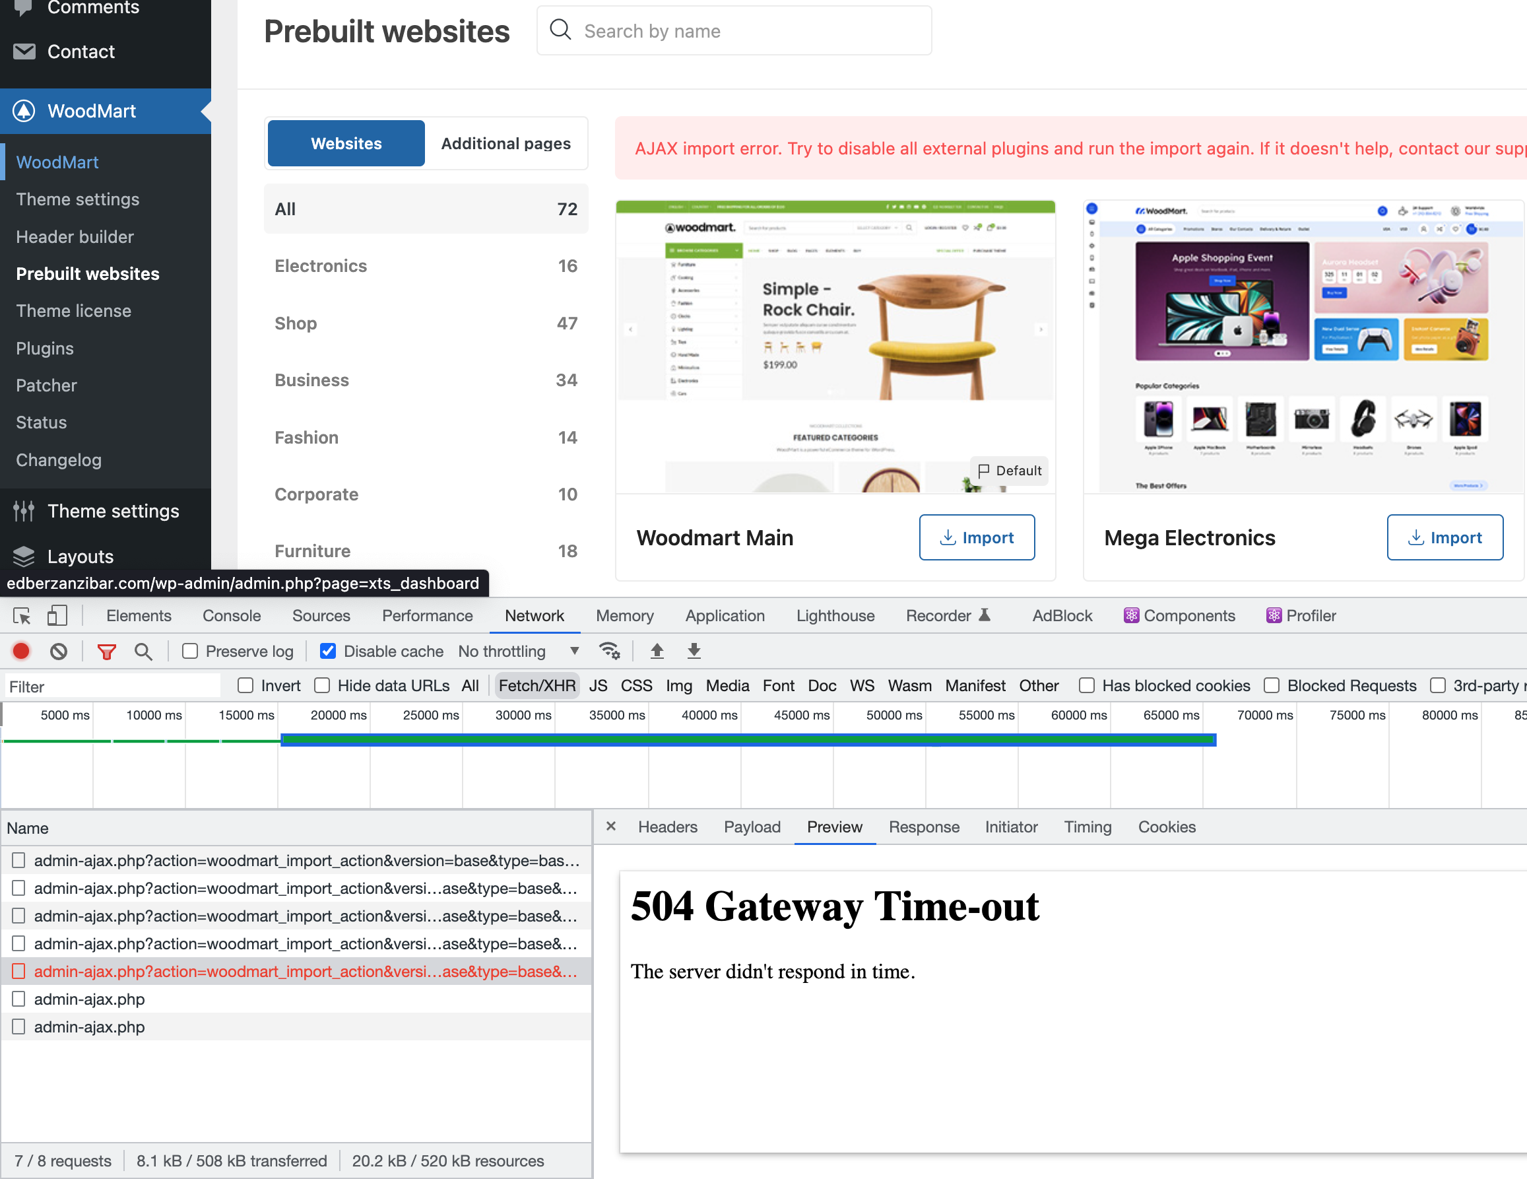The width and height of the screenshot is (1527, 1179).
Task: Open network conditions wifi icon
Action: (x=609, y=651)
